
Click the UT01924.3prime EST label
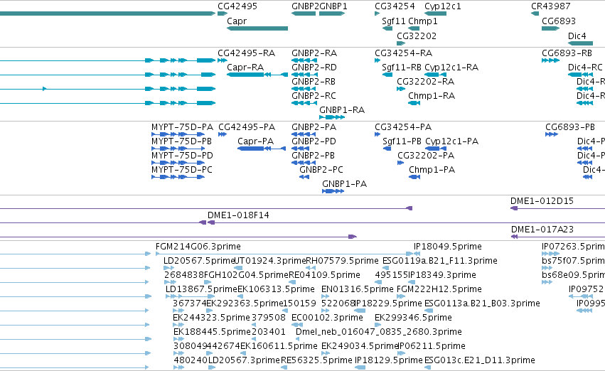point(270,261)
